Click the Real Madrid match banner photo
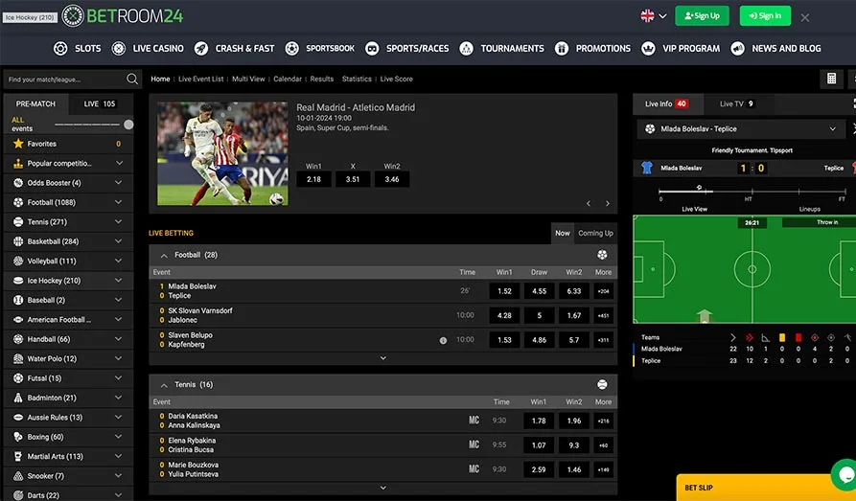Screen dimensions: 856x501 (x=222, y=154)
